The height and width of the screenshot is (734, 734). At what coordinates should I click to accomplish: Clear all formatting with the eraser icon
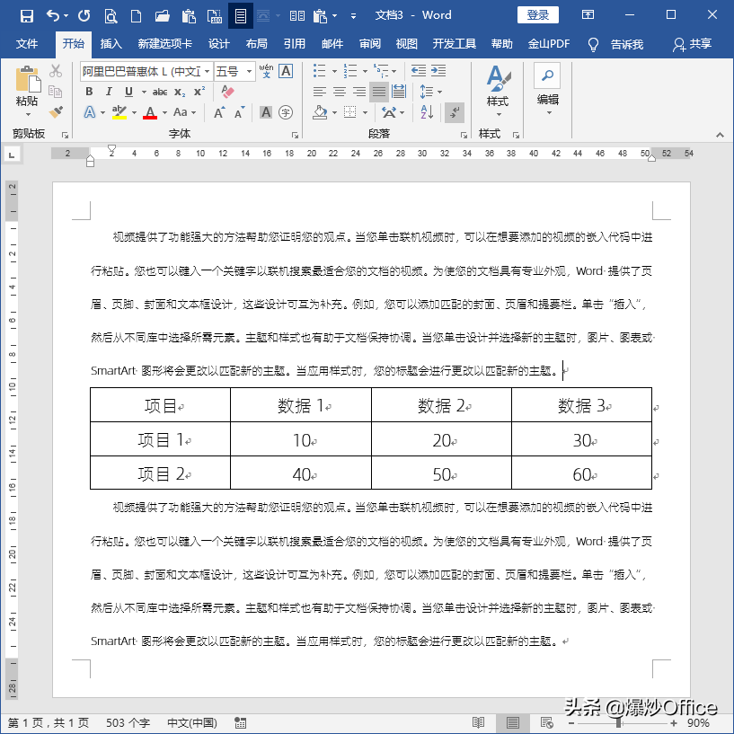pos(227,92)
